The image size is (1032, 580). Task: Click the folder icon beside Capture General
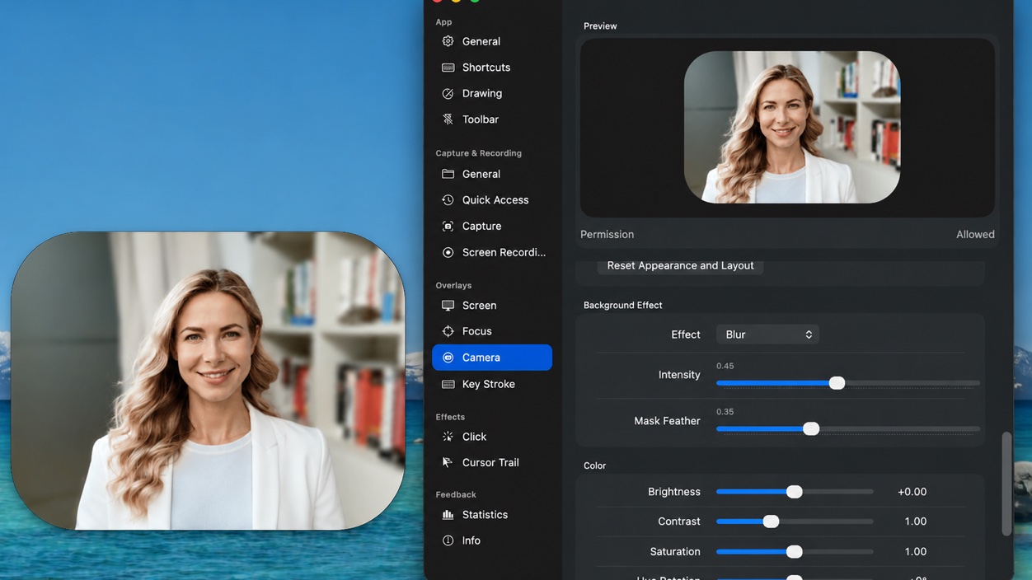tap(448, 174)
